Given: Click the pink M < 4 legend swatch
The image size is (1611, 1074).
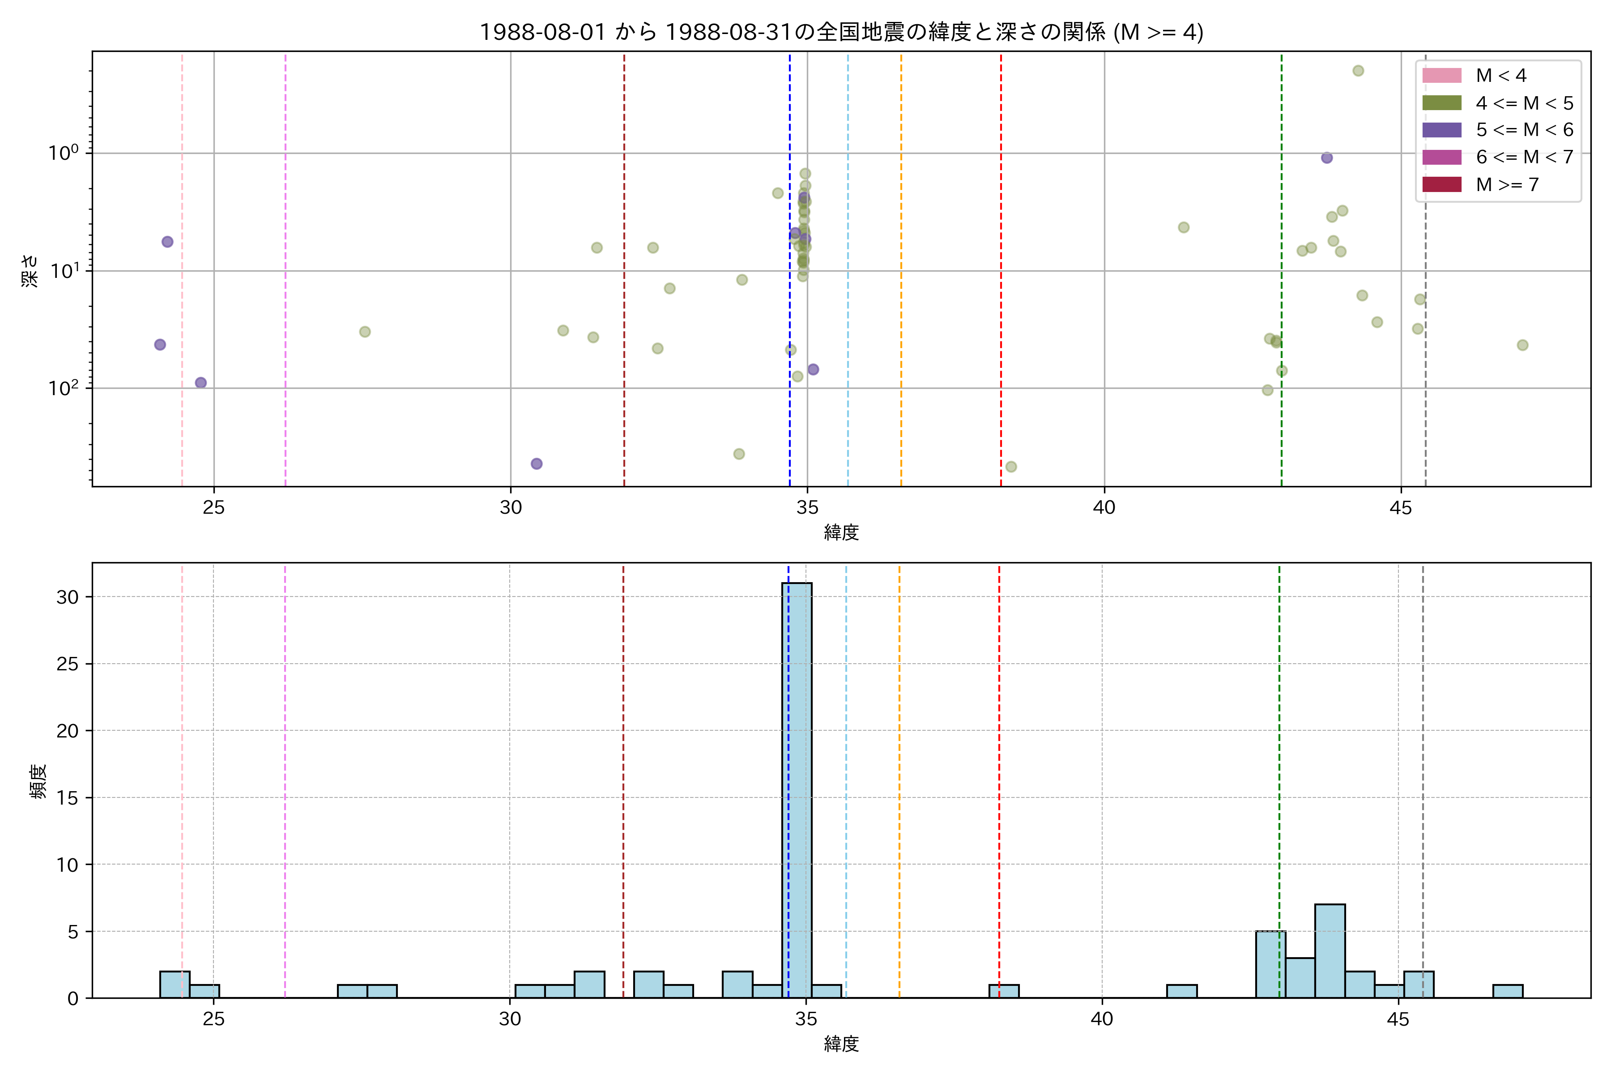Looking at the screenshot, I should click(x=1441, y=75).
